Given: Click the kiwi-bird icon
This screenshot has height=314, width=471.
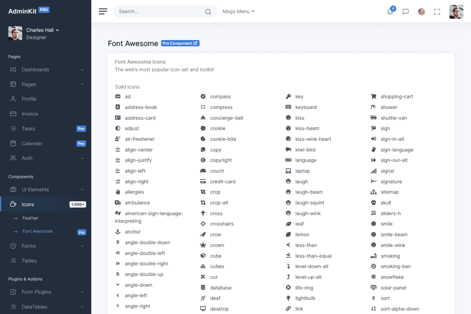Looking at the screenshot, I should [x=288, y=150].
